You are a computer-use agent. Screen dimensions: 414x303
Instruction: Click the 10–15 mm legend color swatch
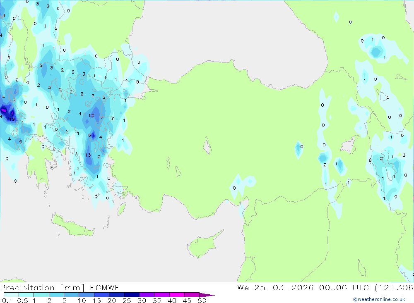click(87, 295)
